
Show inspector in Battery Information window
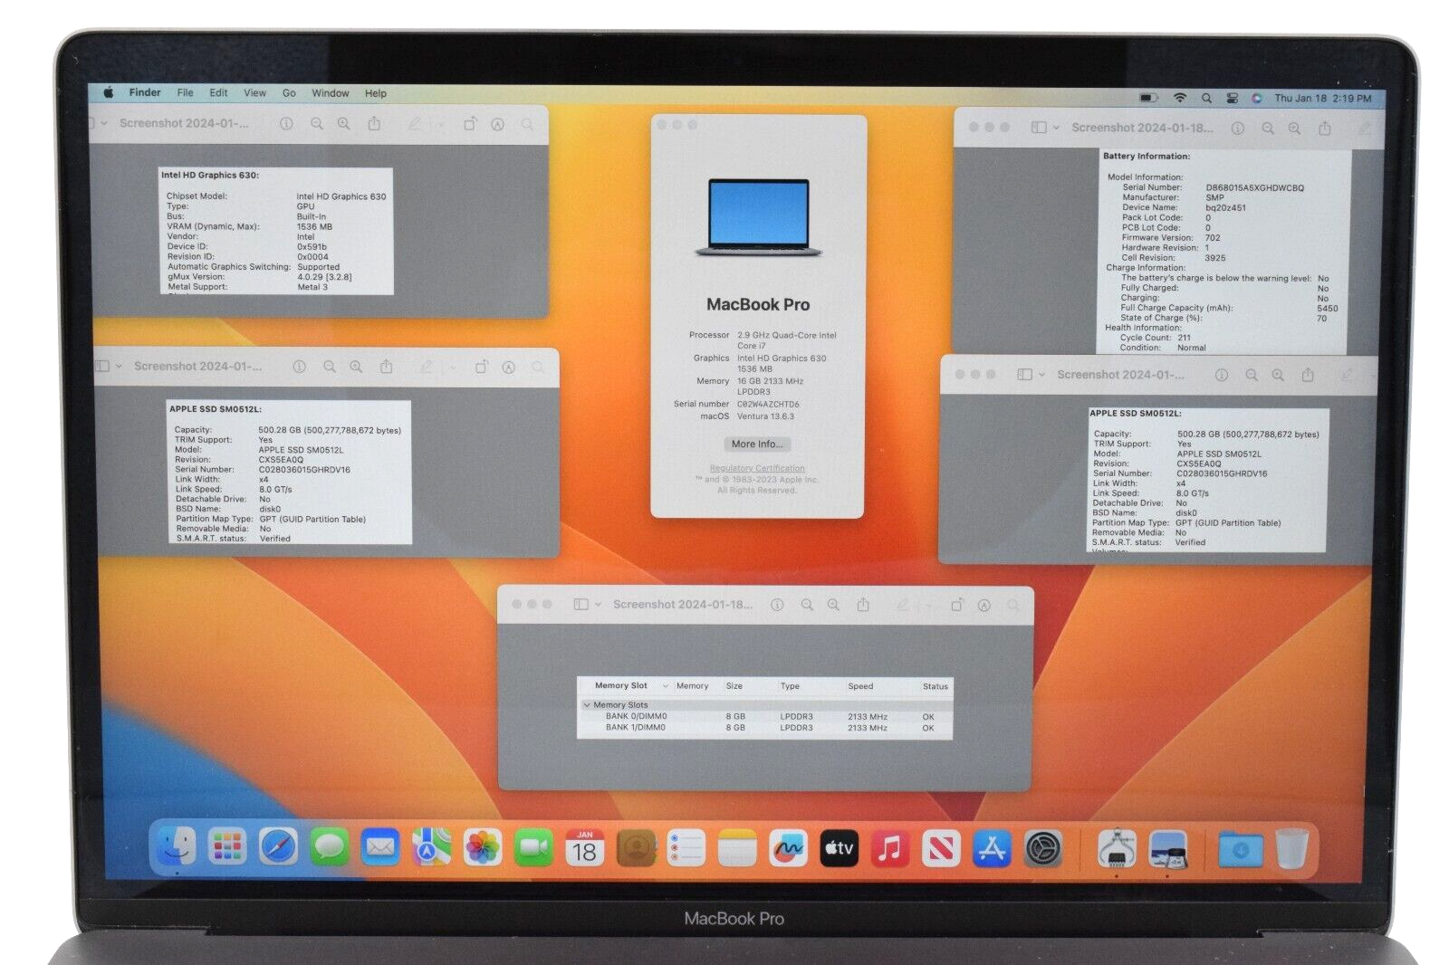[x=1238, y=129]
